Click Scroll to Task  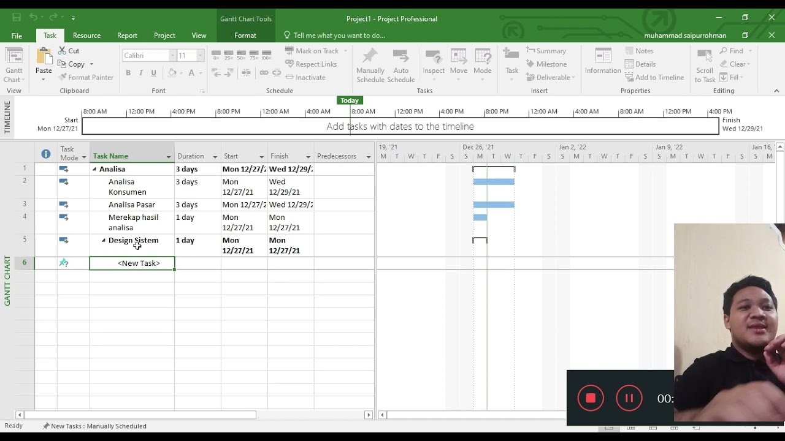pyautogui.click(x=705, y=65)
